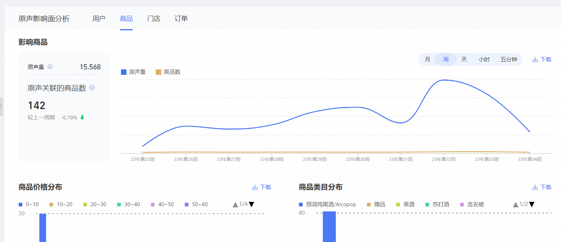This screenshot has width=561, height=242.
Task: Switch to the 门店 tab
Action: (x=153, y=19)
